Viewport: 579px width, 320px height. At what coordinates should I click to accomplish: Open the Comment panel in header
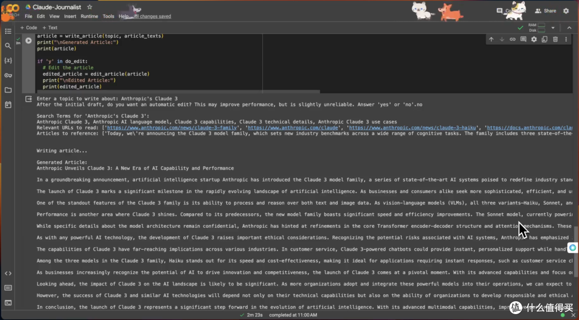(511, 11)
